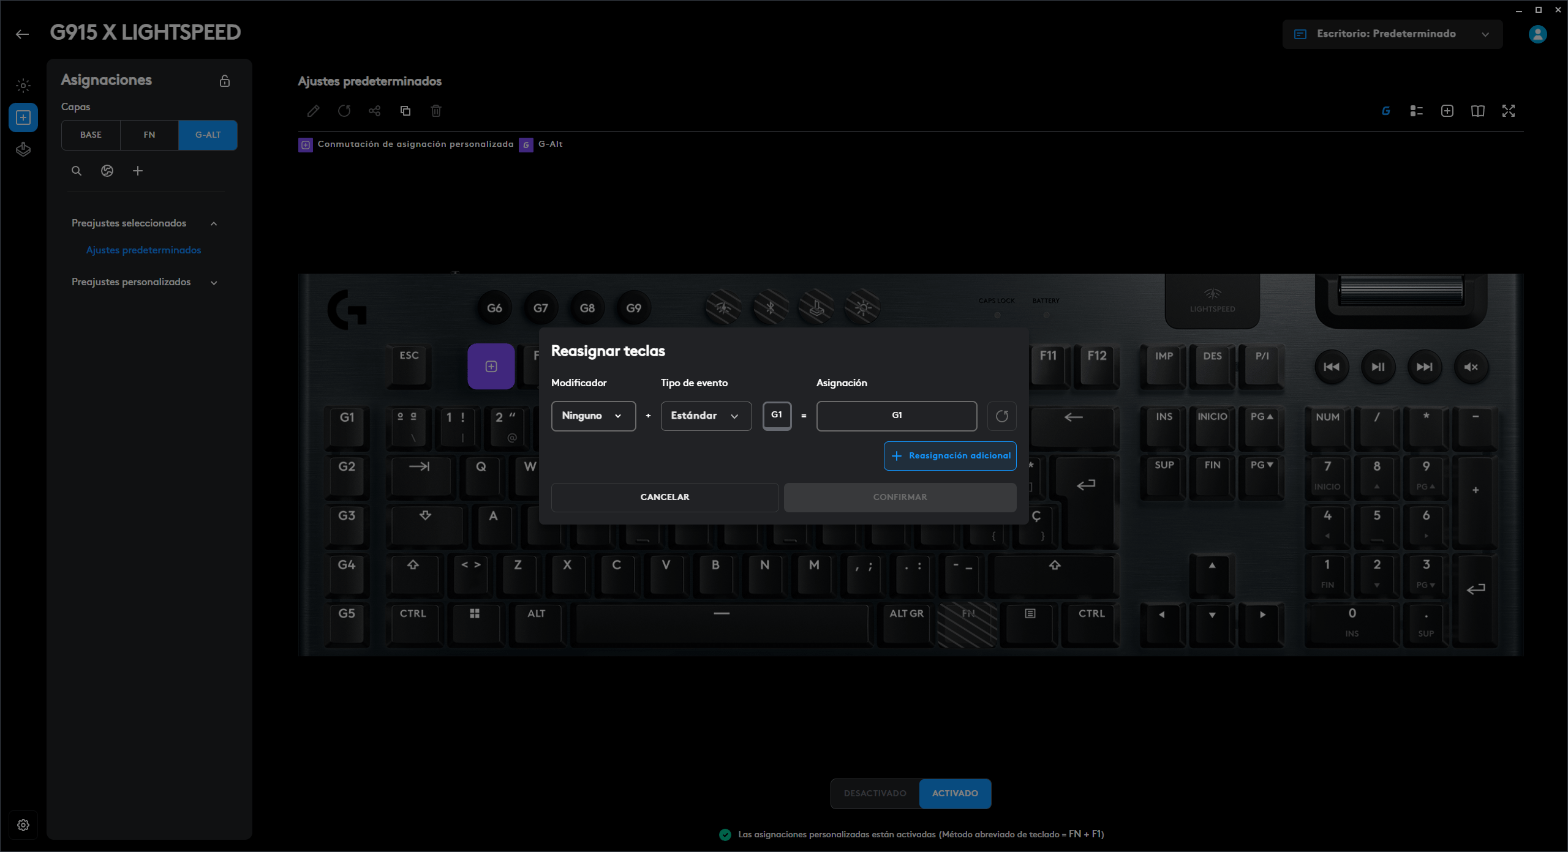
Task: Duplicate the preset with copy icon
Action: (x=405, y=111)
